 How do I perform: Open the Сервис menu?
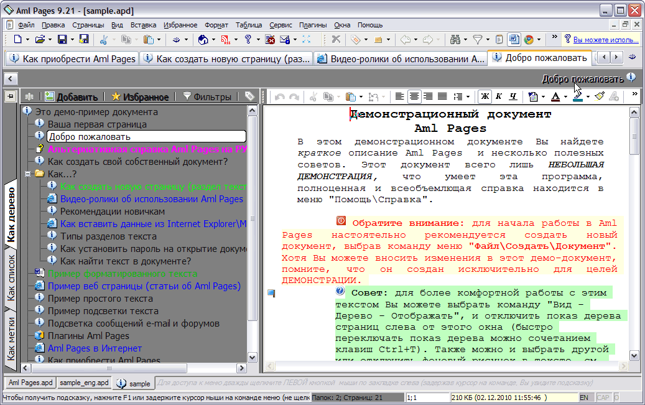click(281, 25)
